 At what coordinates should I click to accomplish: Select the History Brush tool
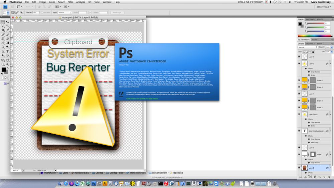[x=7, y=39]
